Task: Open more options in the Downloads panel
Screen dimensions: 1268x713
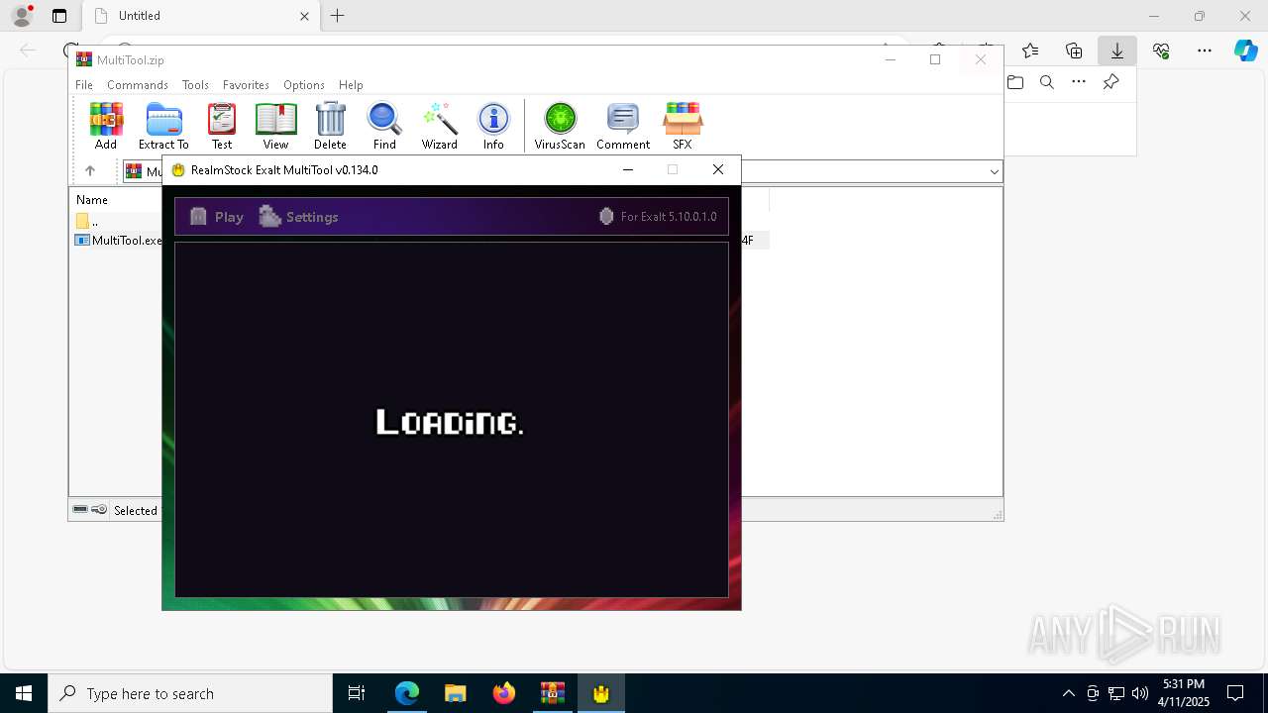Action: (x=1079, y=82)
